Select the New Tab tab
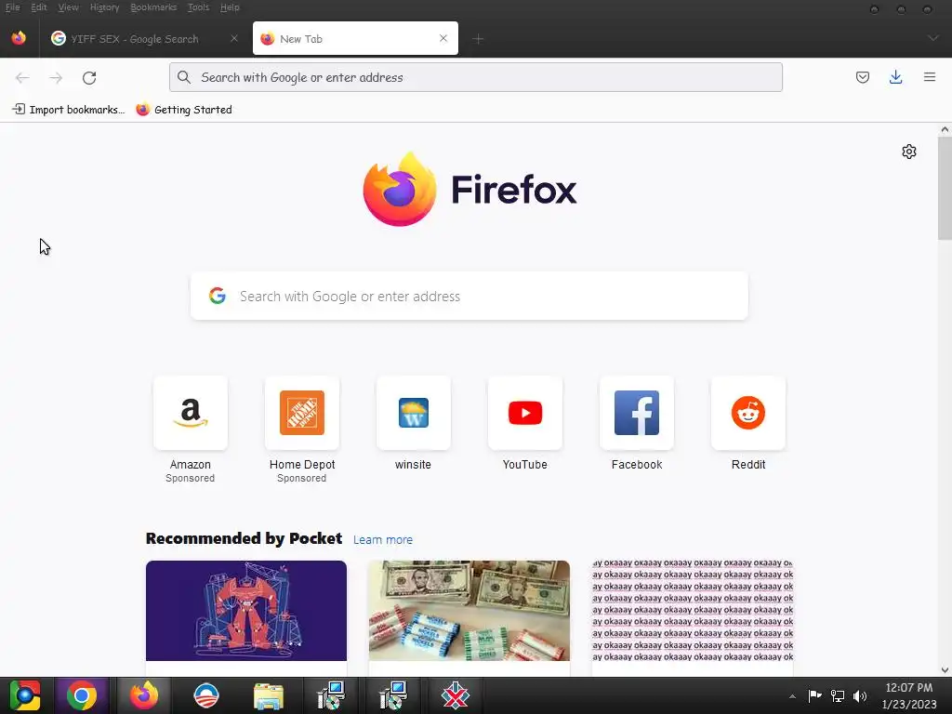This screenshot has height=714, width=952. (355, 39)
